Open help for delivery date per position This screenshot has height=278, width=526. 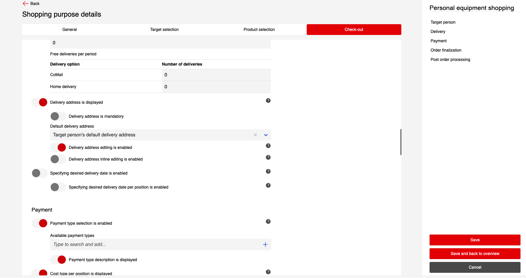coord(268,185)
